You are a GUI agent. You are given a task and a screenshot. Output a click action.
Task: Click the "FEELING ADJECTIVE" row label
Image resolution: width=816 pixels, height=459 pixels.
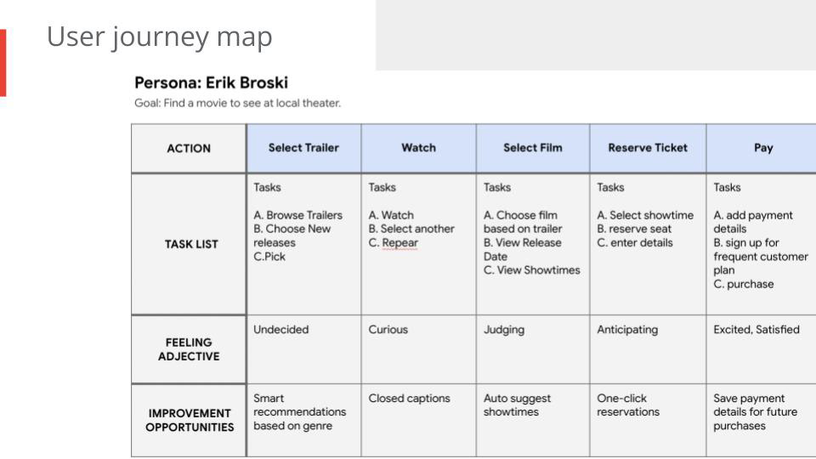(x=189, y=349)
